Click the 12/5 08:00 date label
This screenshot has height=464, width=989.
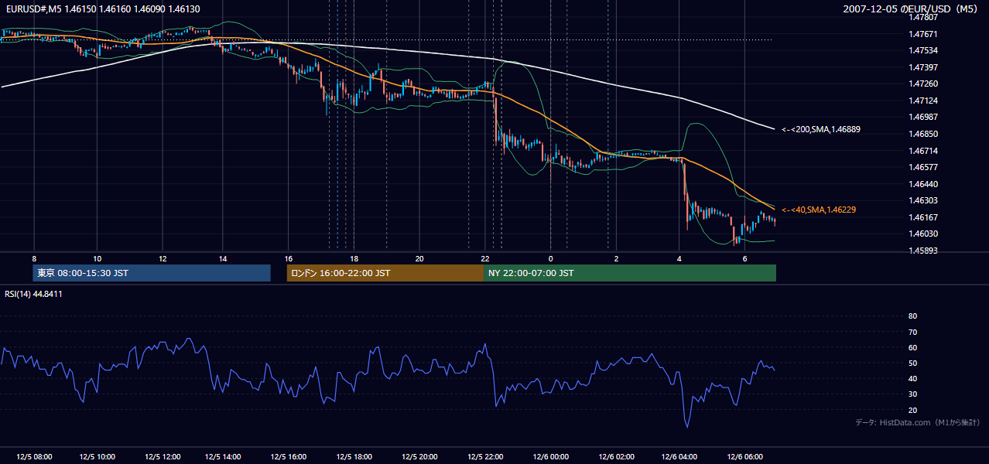click(x=34, y=457)
